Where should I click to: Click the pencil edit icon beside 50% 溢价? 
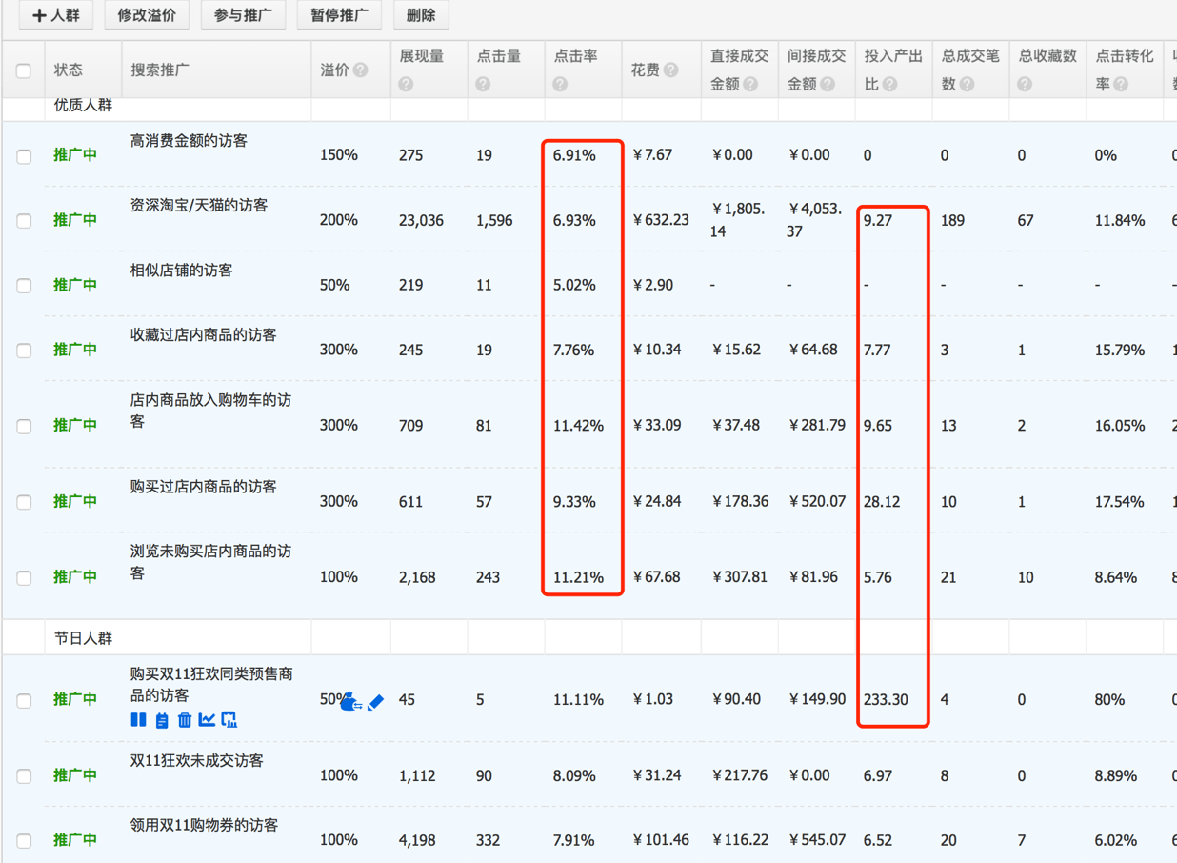pos(376,702)
